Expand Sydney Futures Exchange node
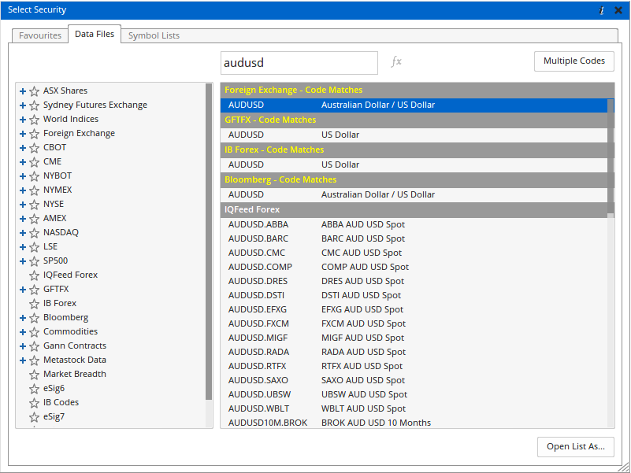The height and width of the screenshot is (473, 631). click(x=23, y=105)
